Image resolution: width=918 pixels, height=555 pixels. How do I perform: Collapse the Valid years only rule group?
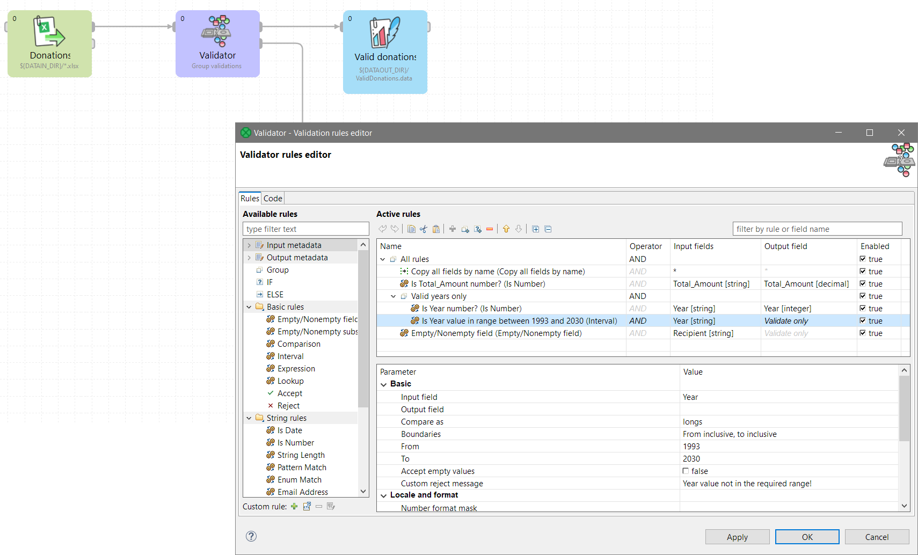[x=392, y=296]
